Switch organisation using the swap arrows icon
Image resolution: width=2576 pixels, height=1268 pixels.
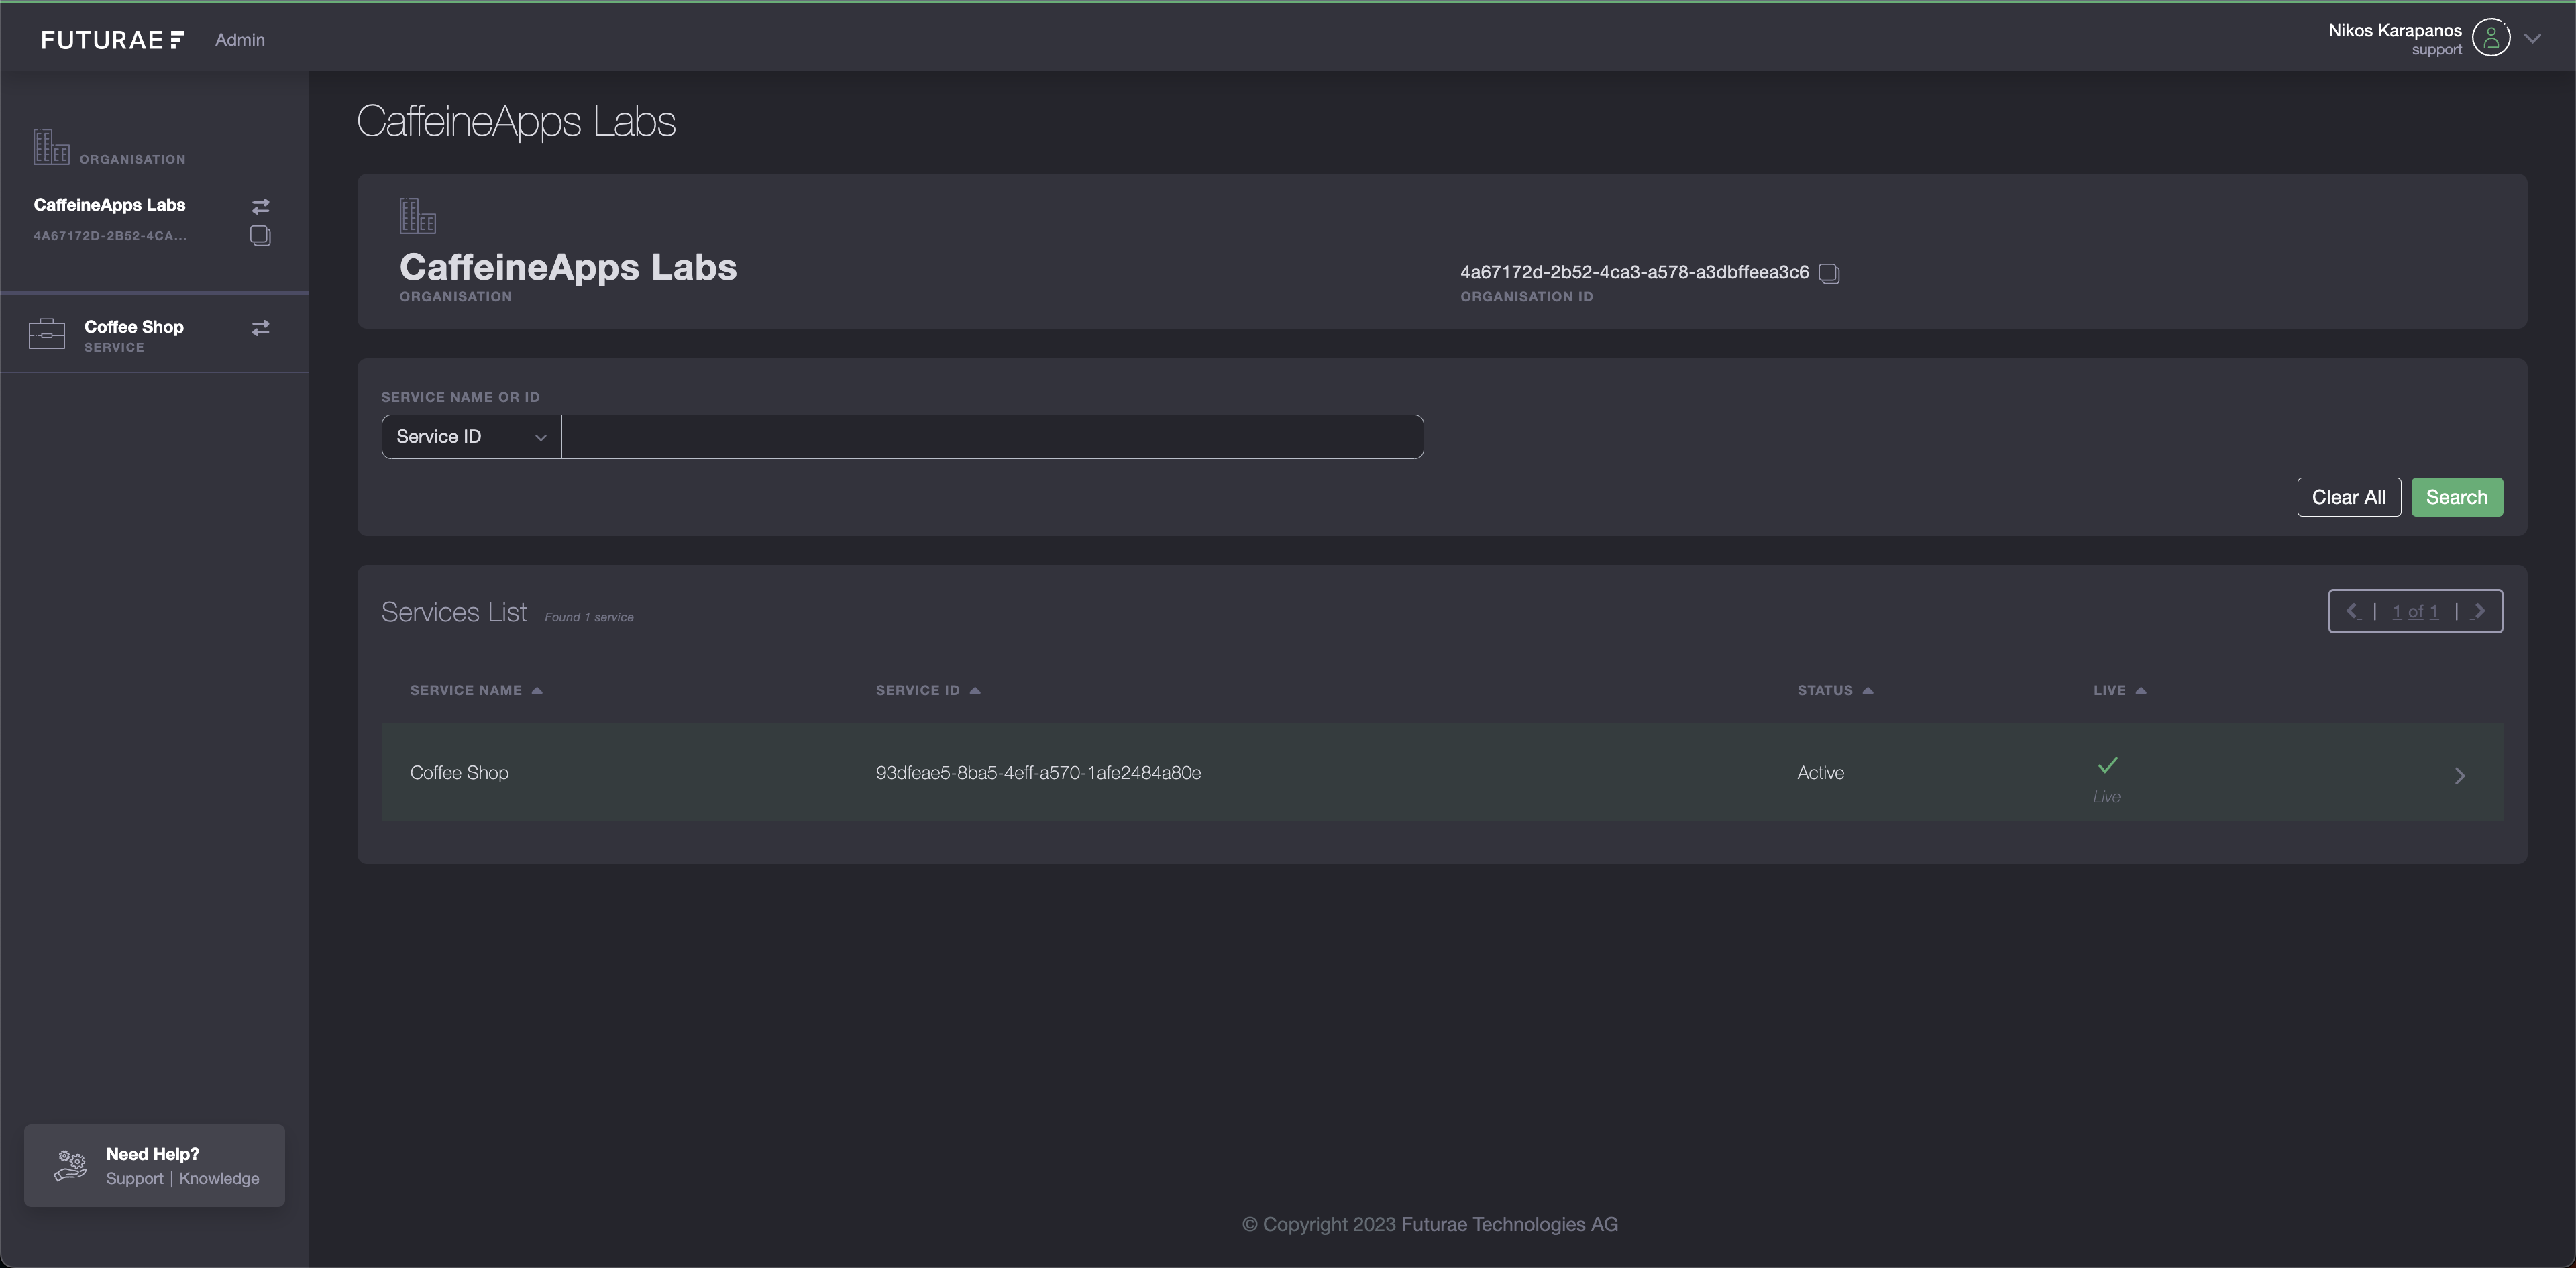click(260, 206)
